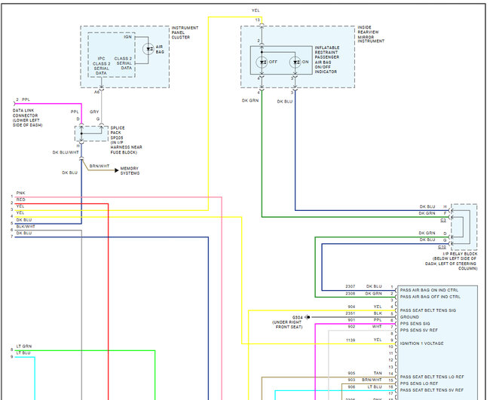The height and width of the screenshot is (400, 490).
Task: Click the MEMORY SYSTEMS text
Action: [x=130, y=171]
